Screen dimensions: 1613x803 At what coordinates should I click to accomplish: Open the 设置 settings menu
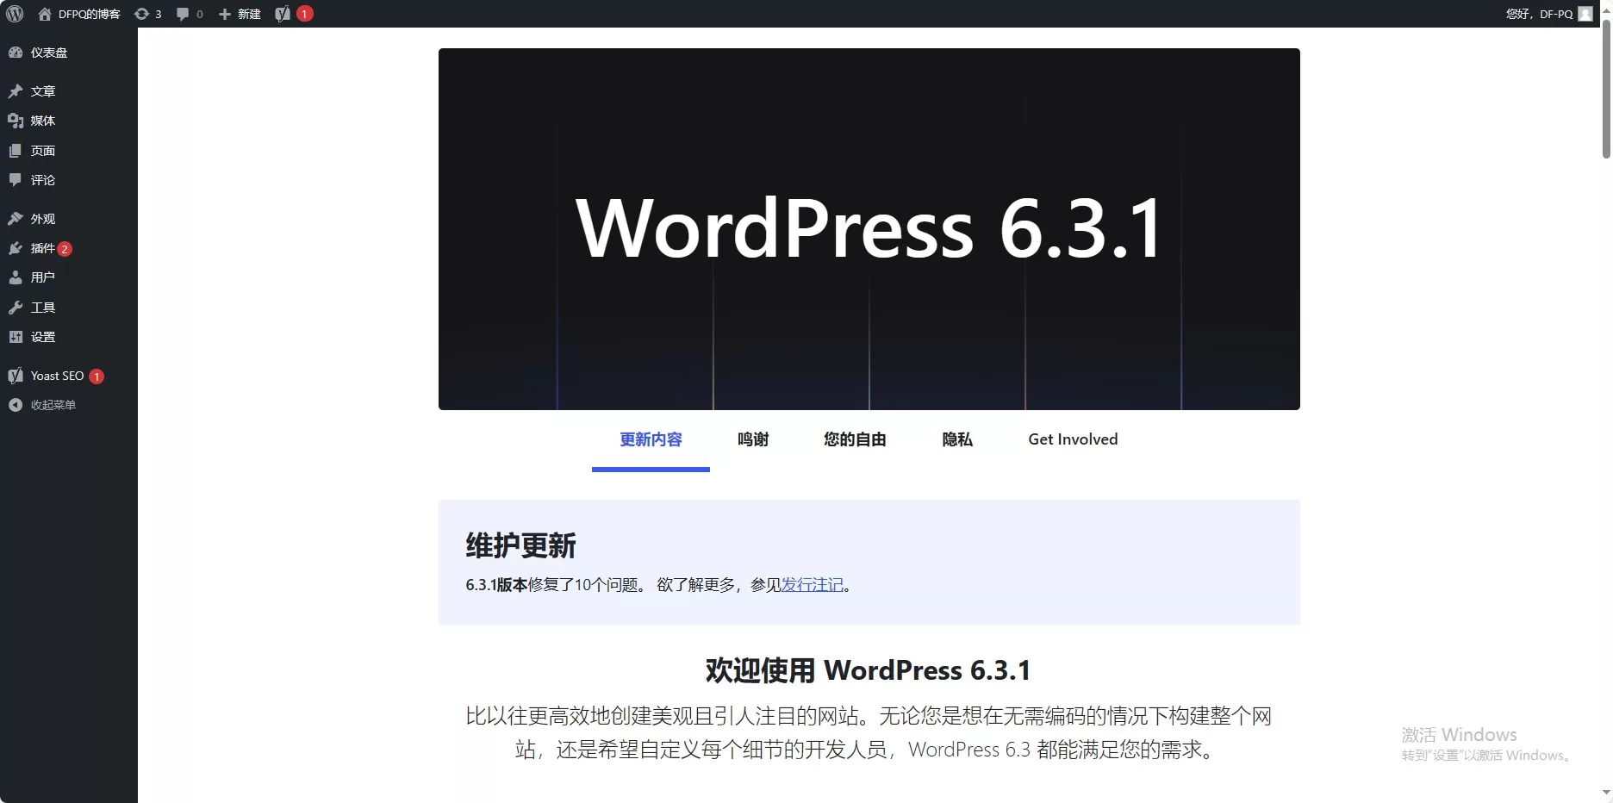42,337
